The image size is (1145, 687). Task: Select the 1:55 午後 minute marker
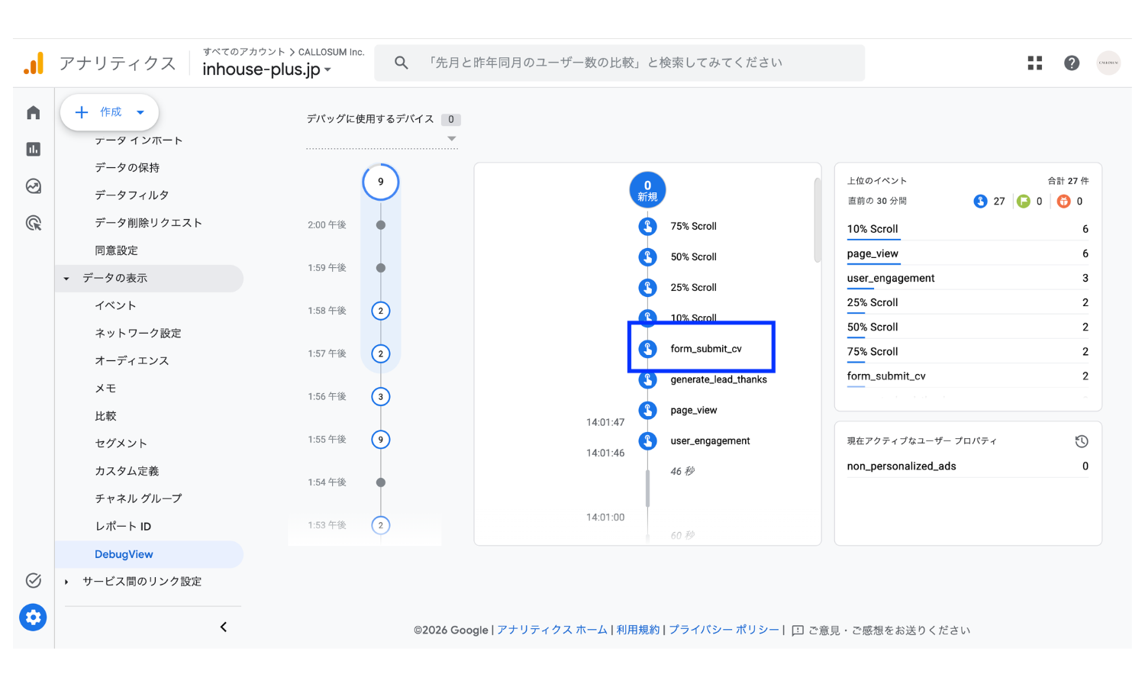click(381, 440)
